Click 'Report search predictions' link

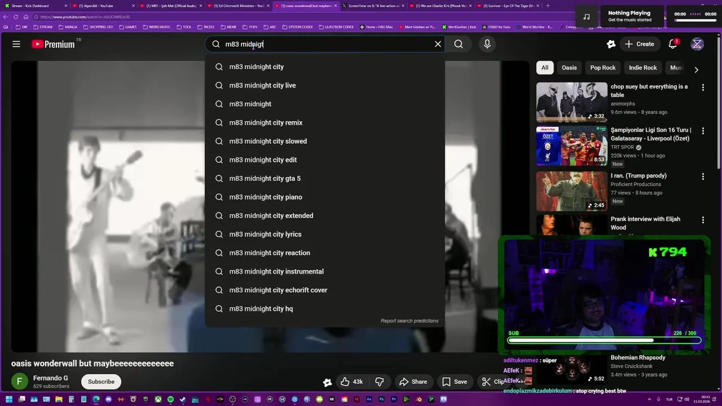tap(410, 321)
